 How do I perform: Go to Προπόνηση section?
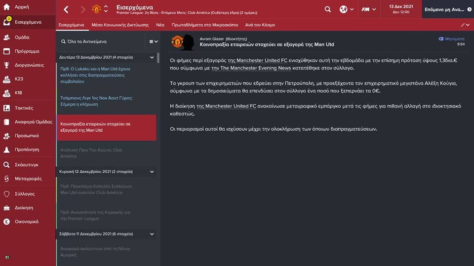pyautogui.click(x=27, y=149)
